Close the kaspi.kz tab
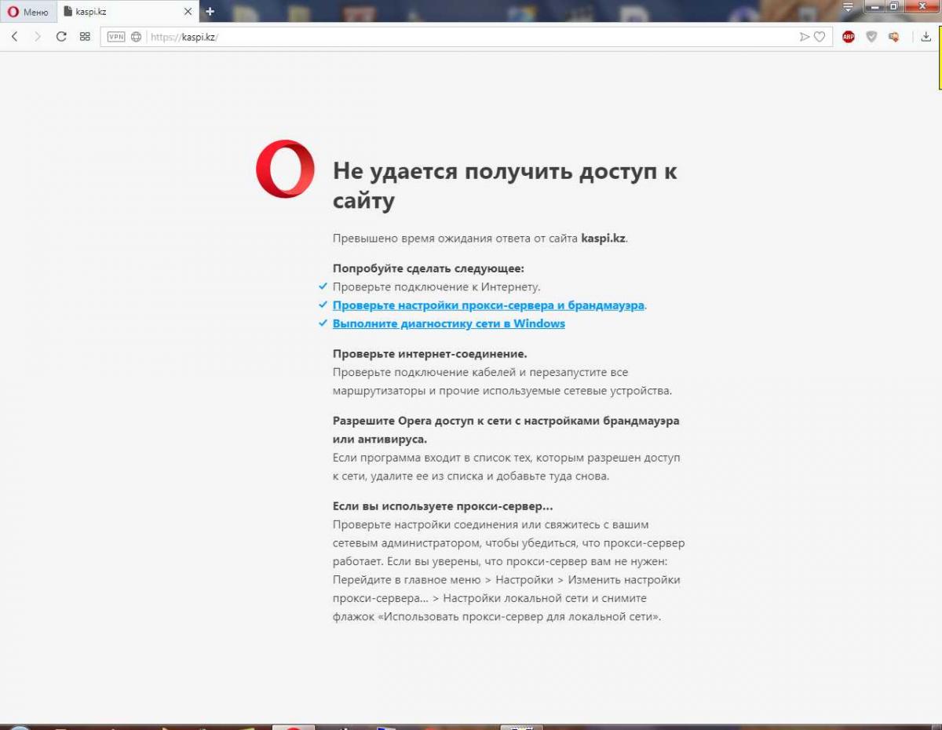 point(188,12)
